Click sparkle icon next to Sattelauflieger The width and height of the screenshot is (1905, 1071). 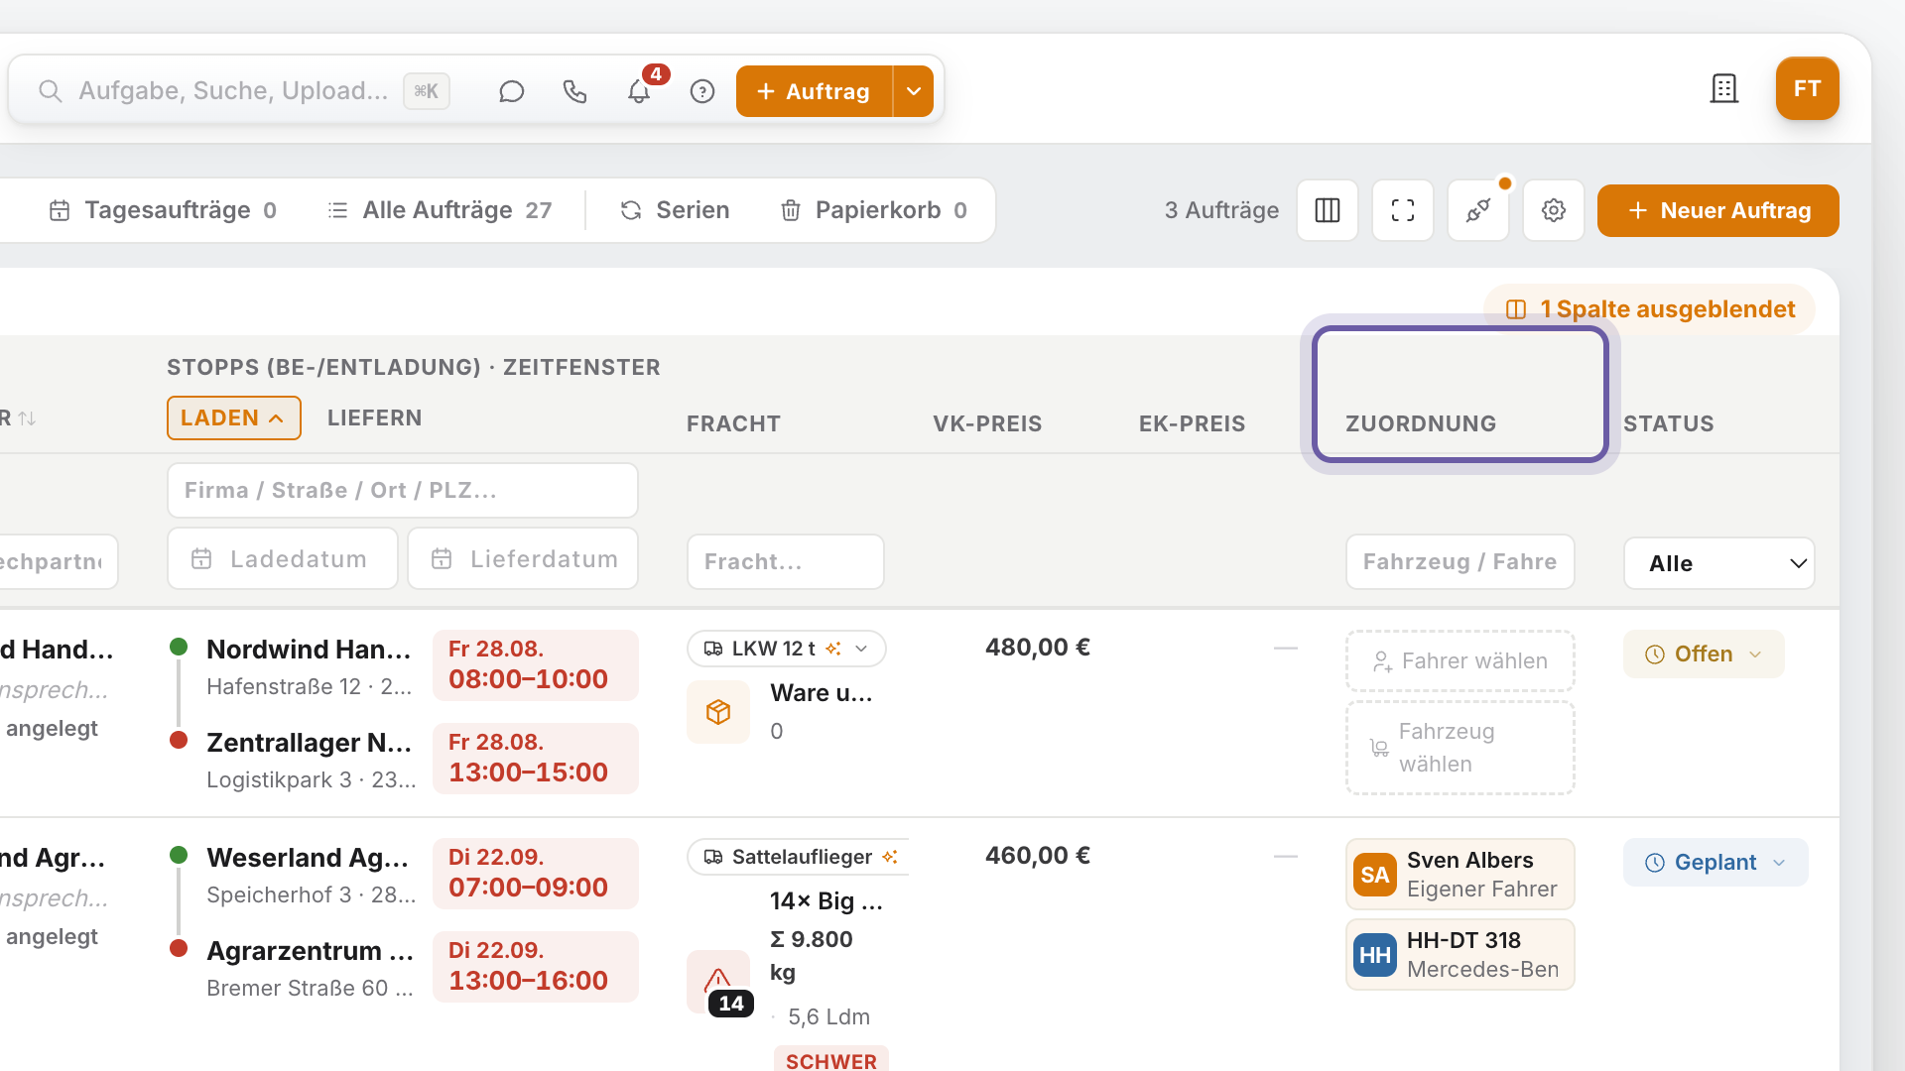890,857
